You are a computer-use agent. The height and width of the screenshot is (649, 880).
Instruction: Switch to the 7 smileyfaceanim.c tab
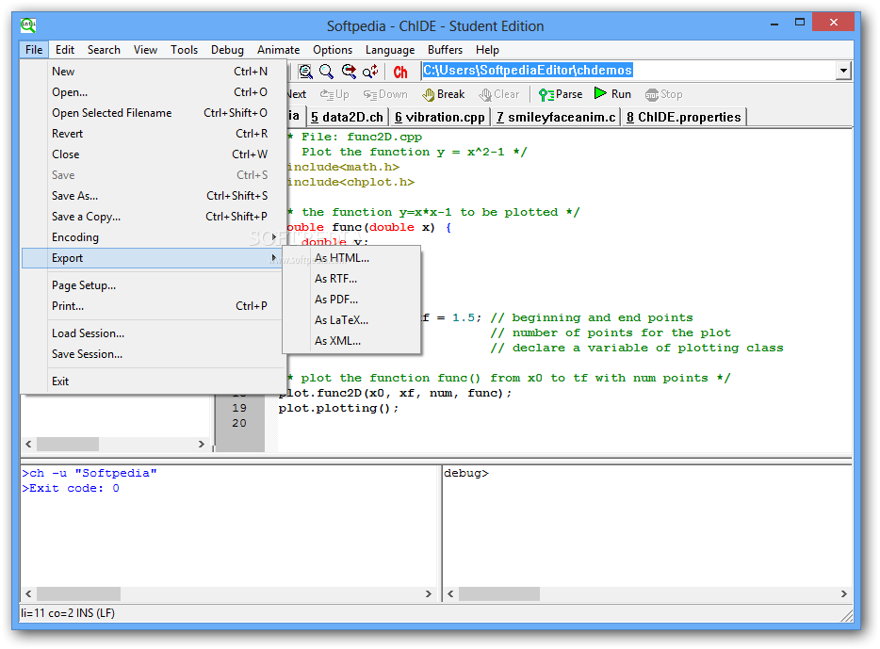556,117
